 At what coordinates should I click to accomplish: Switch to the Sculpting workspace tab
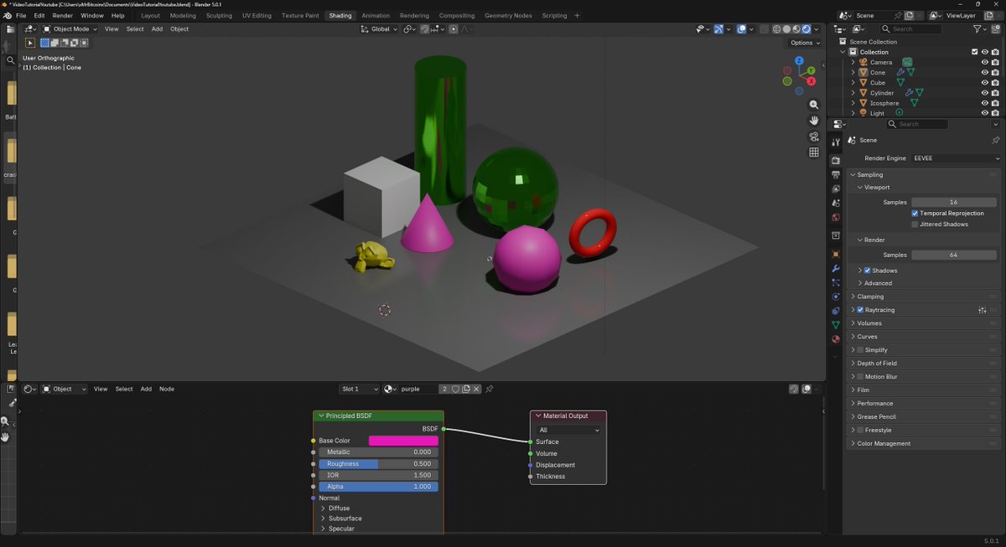219,16
